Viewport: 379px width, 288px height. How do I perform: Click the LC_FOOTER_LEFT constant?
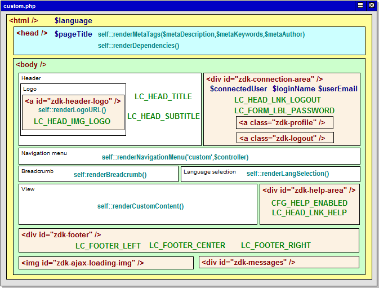pyautogui.click(x=108, y=246)
